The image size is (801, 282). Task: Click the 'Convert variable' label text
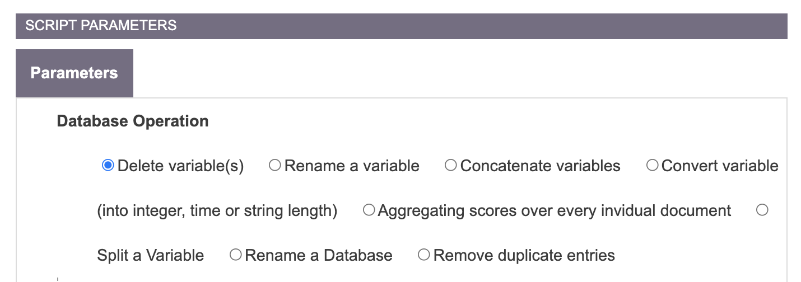(720, 166)
